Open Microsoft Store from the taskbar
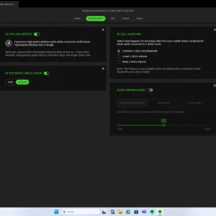Viewport: 216px width, 216px height. click(x=136, y=212)
